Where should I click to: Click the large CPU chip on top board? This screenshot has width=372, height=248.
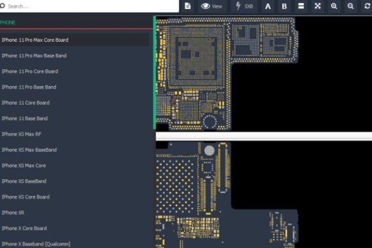(196, 56)
